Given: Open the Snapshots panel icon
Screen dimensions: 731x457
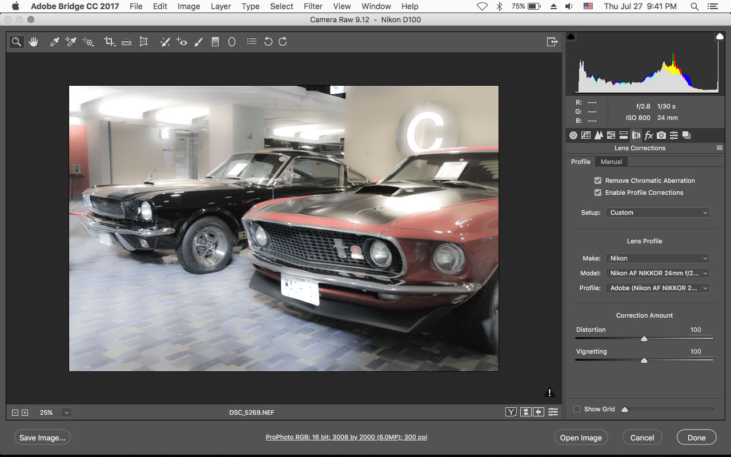Looking at the screenshot, I should 686,135.
